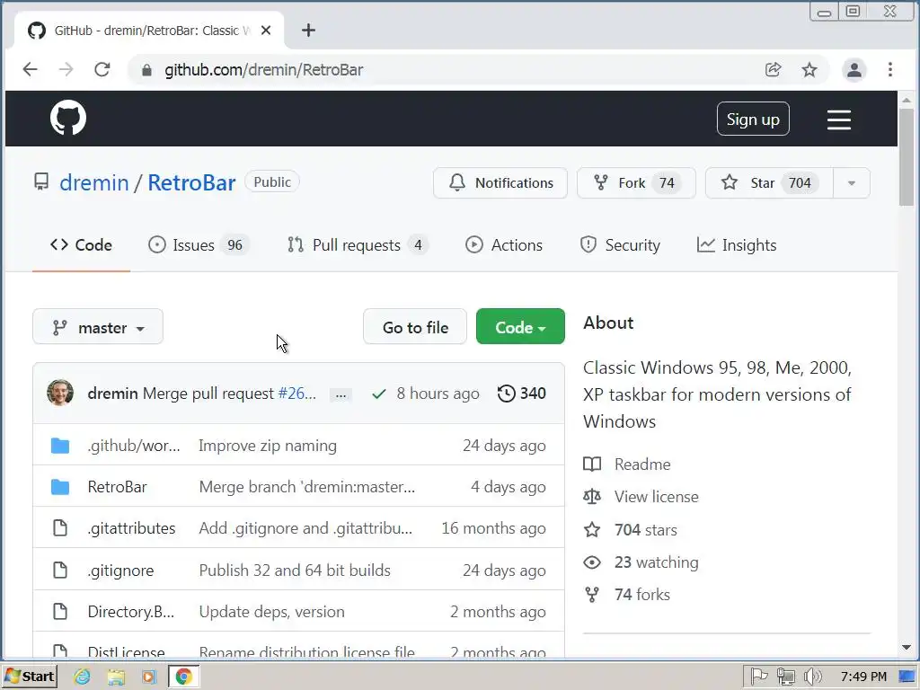The width and height of the screenshot is (920, 690).
Task: Open the .gitattributes file
Action: pos(131,528)
